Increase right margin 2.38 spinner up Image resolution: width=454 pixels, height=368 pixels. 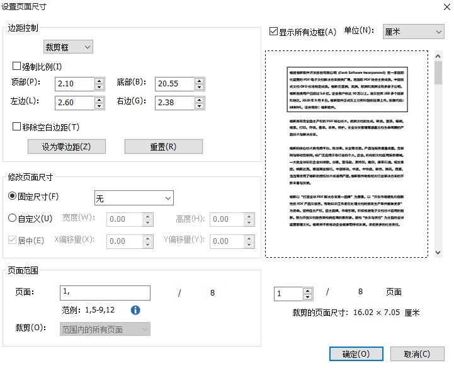[200, 100]
